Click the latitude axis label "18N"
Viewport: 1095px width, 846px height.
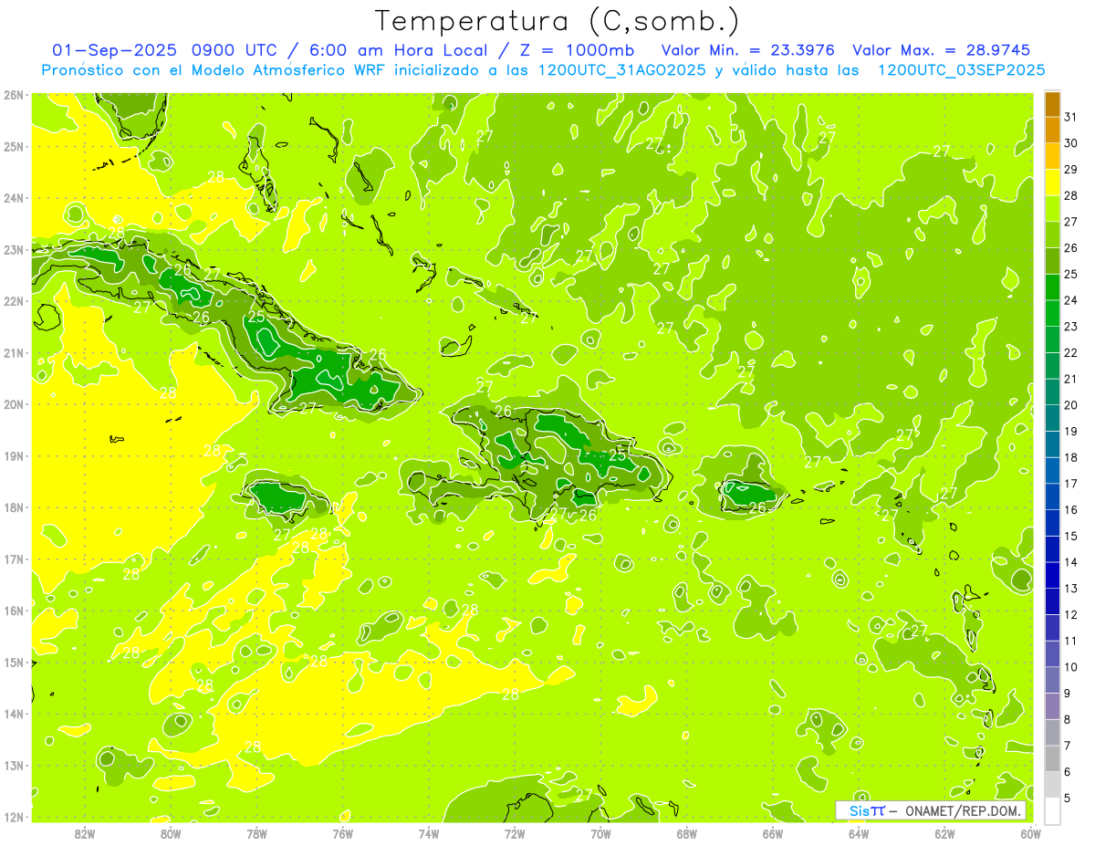coord(14,507)
